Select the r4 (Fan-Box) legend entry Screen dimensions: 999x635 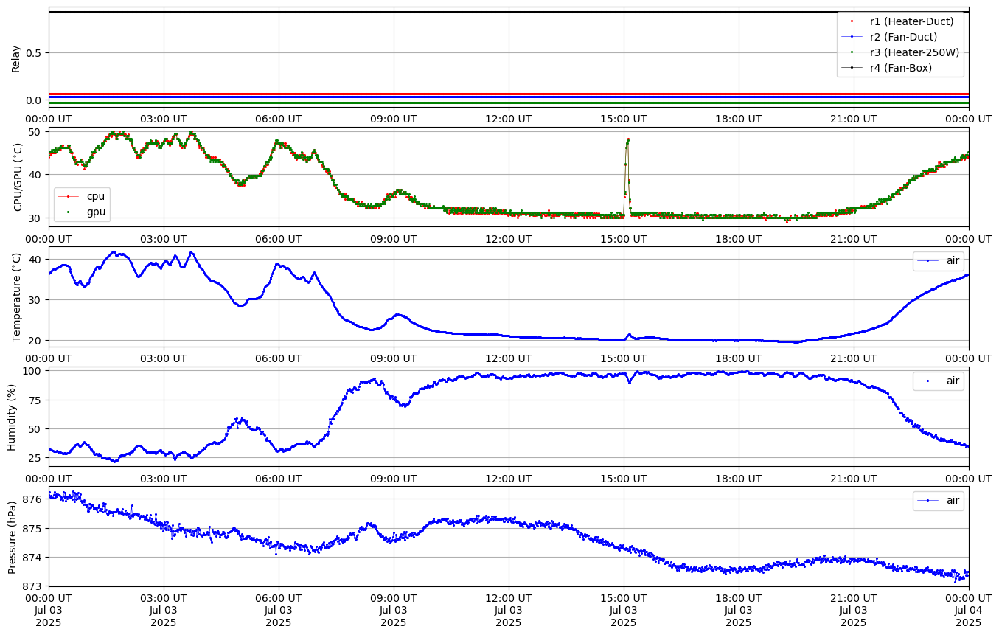(888, 68)
